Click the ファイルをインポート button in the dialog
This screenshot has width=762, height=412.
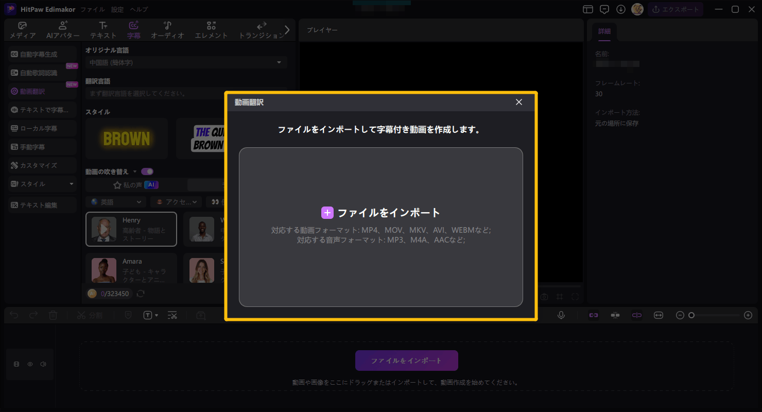(x=381, y=212)
